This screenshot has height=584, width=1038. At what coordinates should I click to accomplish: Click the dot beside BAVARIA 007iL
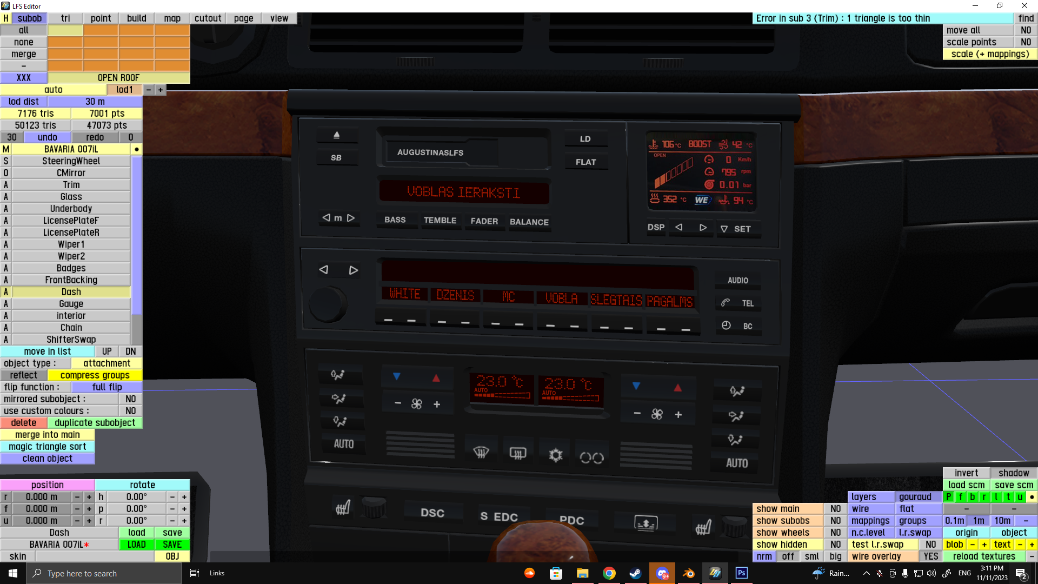pos(137,149)
